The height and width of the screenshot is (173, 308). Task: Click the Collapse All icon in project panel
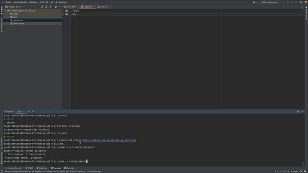pos(51,7)
